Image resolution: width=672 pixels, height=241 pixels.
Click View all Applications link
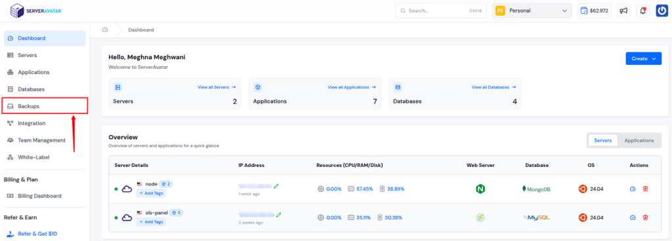coord(352,87)
